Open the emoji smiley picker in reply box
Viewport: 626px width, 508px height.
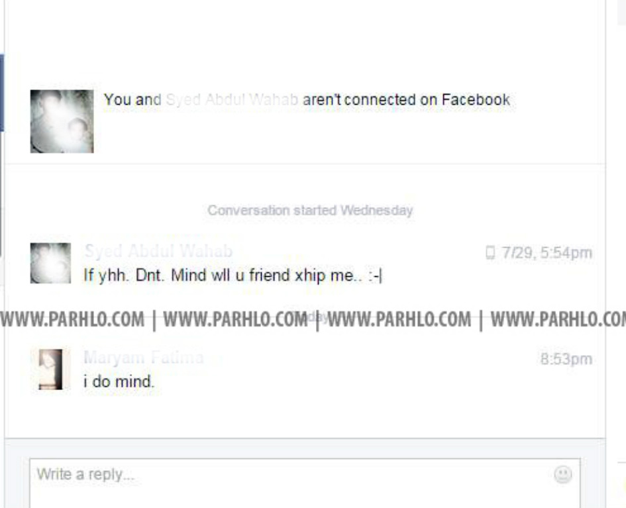coord(563,474)
